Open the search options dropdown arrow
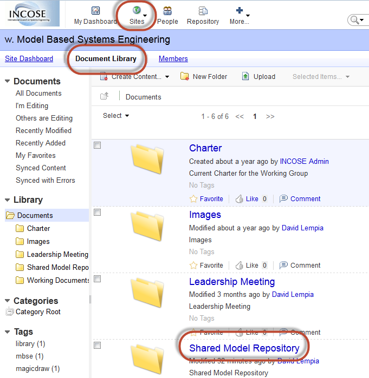369x378 pixels. (362, 20)
